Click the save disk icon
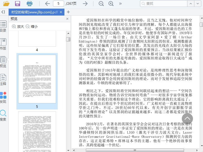 click(18, 4)
